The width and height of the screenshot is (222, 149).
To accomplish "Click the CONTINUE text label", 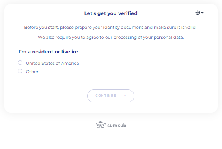I will [x=106, y=96].
